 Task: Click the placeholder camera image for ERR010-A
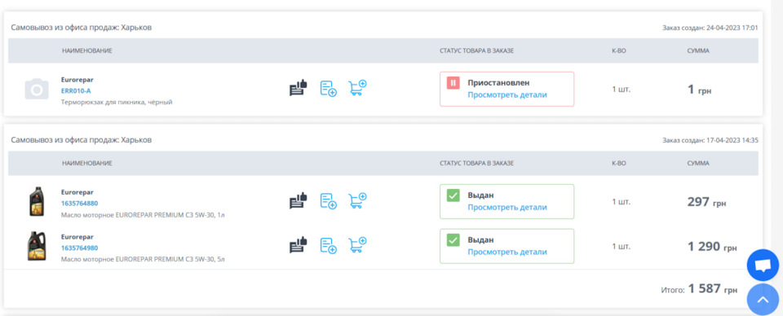[37, 90]
